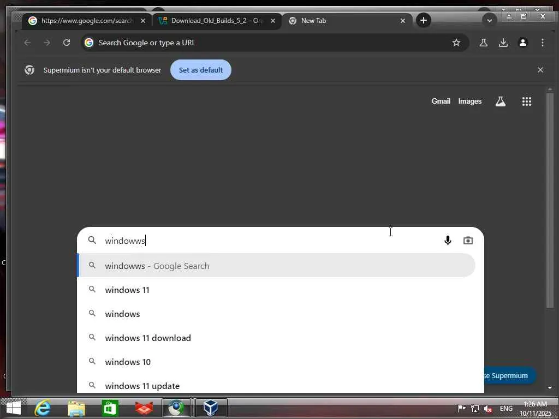Choose the 'windows' suggestion
Viewport: 559px width, 419px height.
[x=277, y=314]
